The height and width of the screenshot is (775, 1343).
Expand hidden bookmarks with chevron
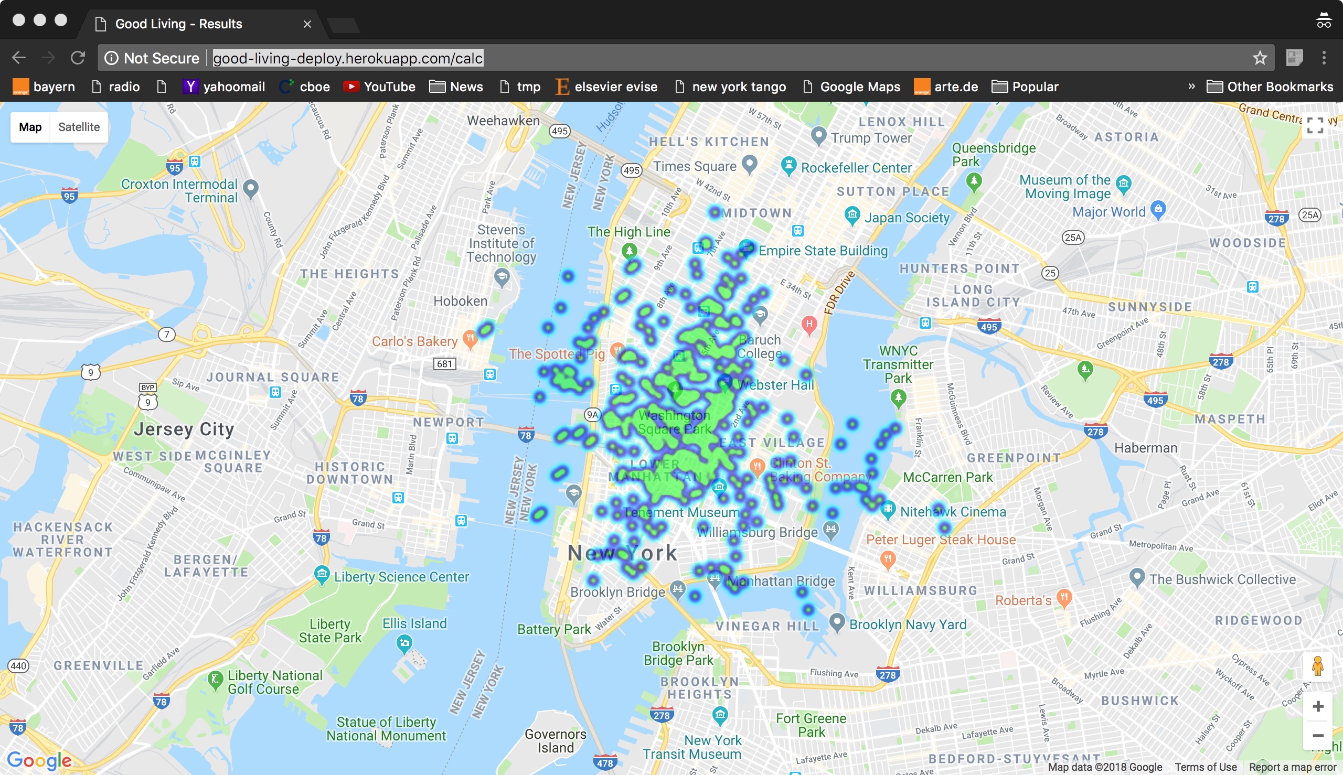[1191, 86]
